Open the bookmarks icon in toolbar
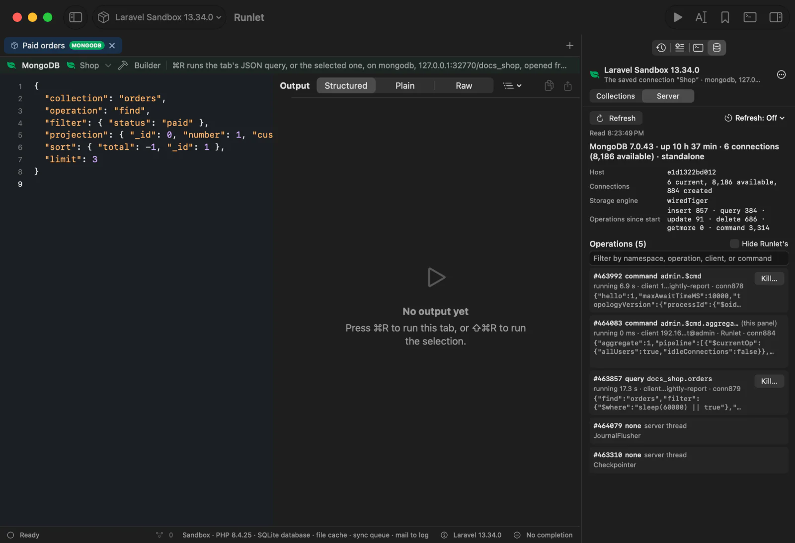The width and height of the screenshot is (795, 543). [x=725, y=17]
